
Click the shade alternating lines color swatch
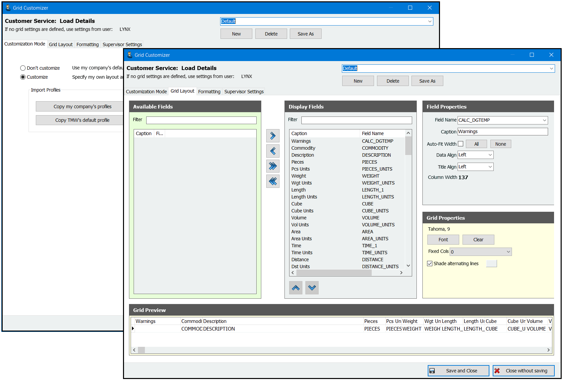coord(491,264)
